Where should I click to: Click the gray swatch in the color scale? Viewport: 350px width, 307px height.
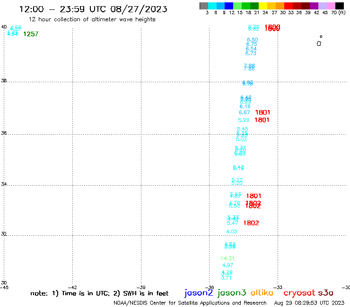tap(204, 6)
